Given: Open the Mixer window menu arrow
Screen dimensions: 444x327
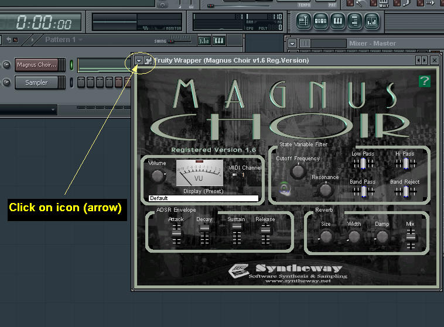Looking at the screenshot, I should [292, 43].
